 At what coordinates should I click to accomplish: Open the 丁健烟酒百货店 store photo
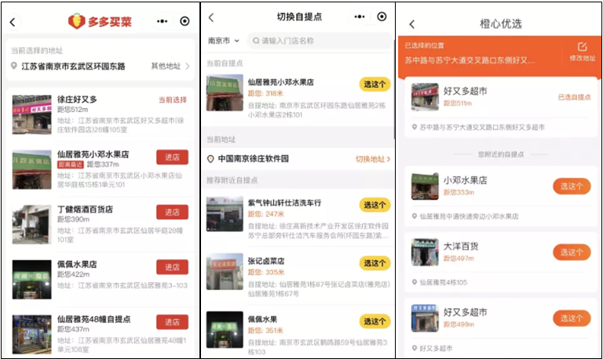coord(32,224)
